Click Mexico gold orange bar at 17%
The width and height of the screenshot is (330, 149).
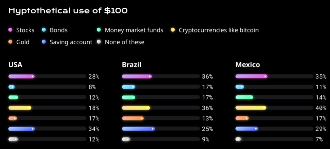click(x=242, y=118)
